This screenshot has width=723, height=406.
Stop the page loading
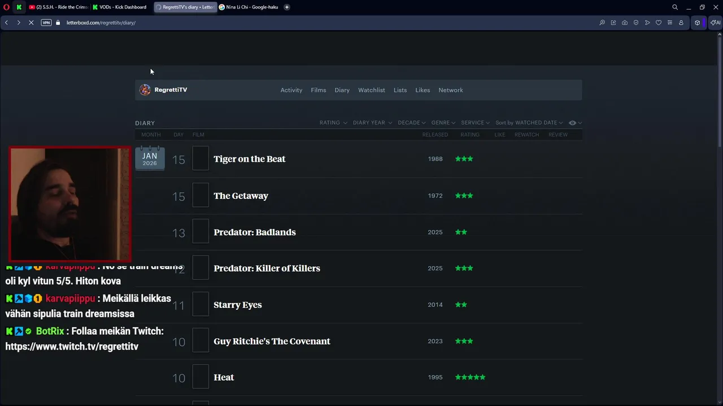click(31, 23)
